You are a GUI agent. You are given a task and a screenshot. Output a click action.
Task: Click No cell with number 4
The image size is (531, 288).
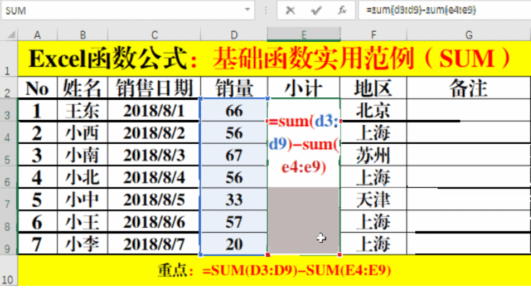[x=38, y=177]
